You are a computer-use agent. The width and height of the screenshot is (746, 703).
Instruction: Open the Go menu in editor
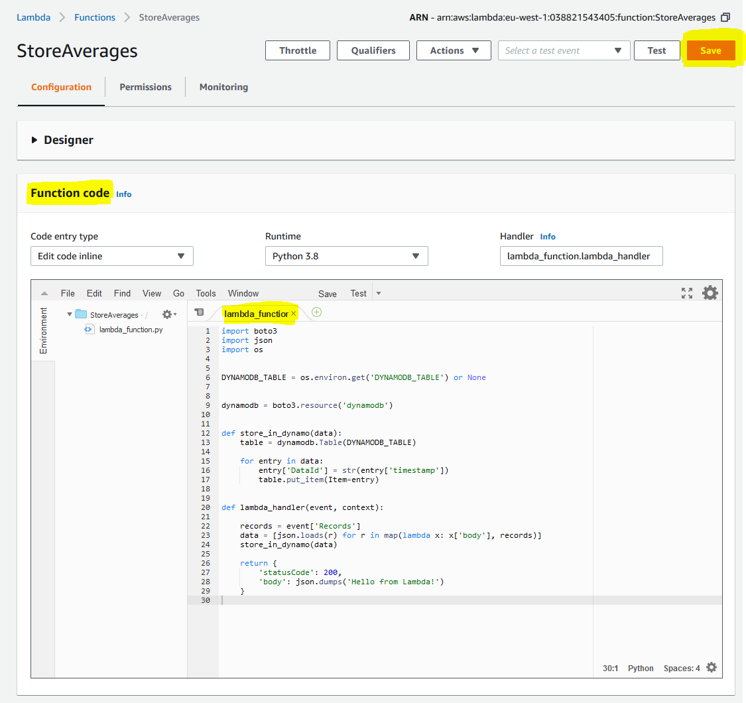point(178,293)
